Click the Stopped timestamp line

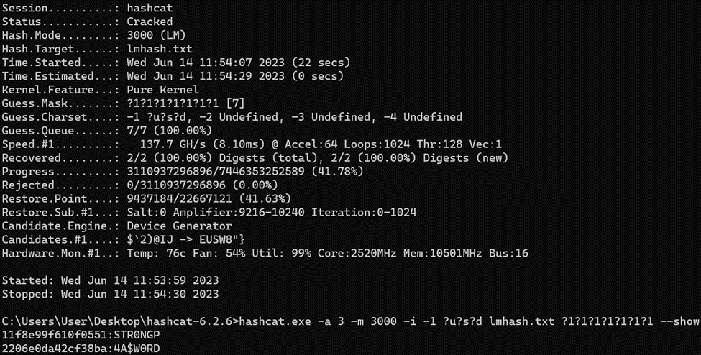coord(110,293)
